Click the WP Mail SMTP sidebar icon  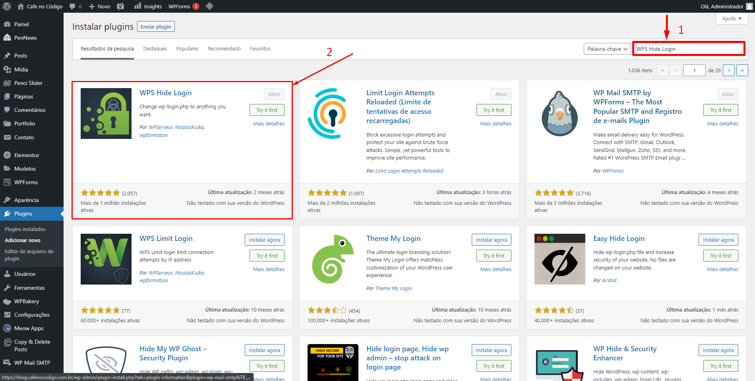7,362
